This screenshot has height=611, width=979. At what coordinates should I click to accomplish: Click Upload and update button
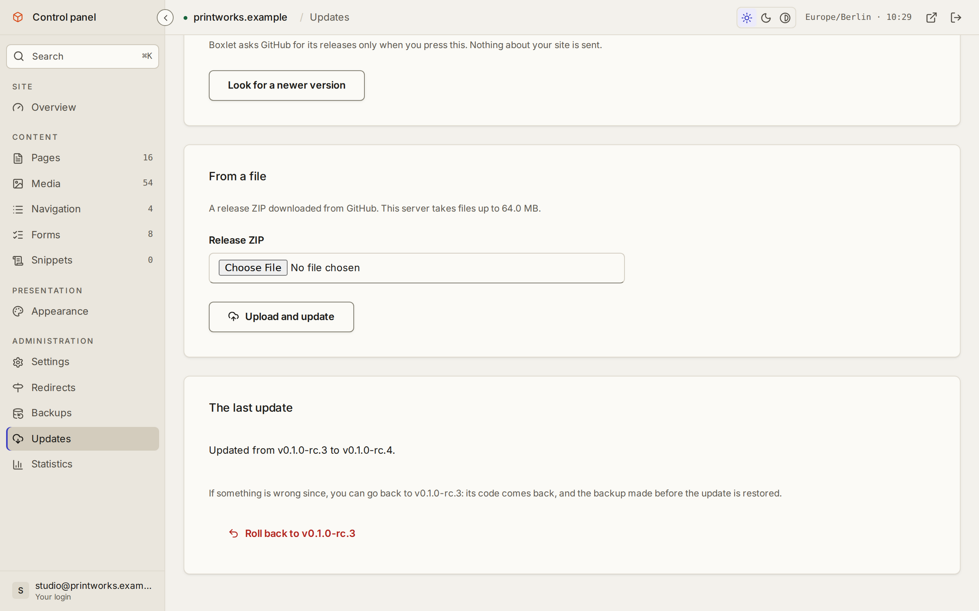pyautogui.click(x=281, y=316)
